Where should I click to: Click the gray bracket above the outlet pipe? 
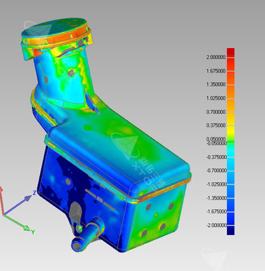[x=75, y=211]
